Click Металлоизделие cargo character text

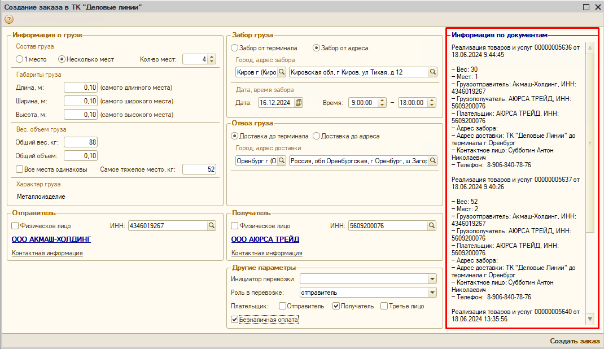coord(41,197)
